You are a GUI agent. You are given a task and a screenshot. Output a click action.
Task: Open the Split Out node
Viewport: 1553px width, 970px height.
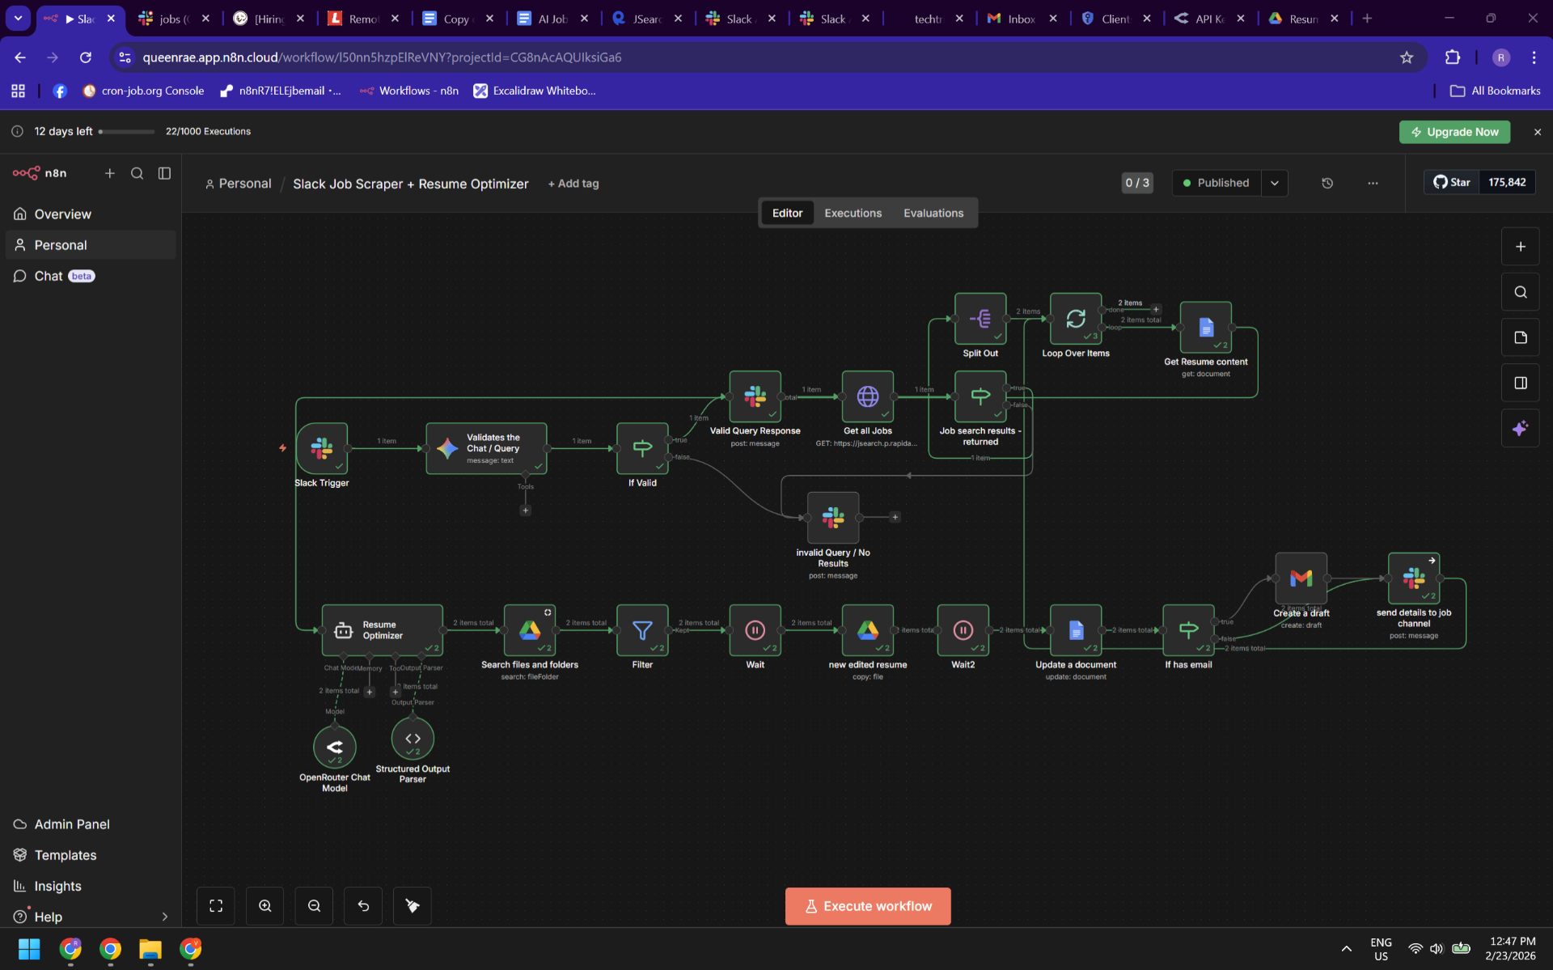[x=980, y=319]
